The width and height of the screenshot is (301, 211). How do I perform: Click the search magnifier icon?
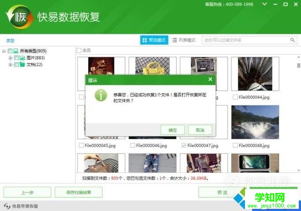[292, 40]
